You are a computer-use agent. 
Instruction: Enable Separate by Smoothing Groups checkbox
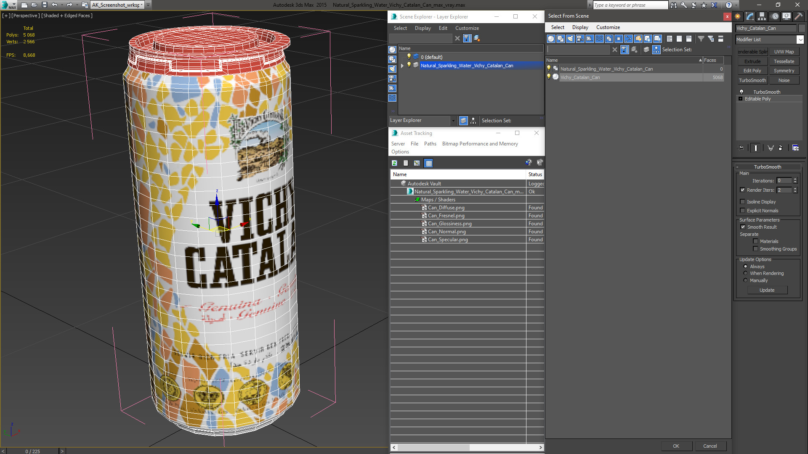coord(755,249)
